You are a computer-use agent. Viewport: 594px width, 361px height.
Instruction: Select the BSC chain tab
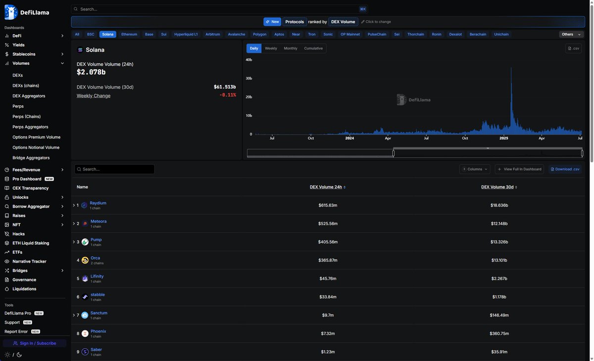coord(91,35)
